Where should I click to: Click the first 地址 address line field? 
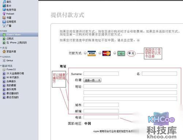pos(130,86)
